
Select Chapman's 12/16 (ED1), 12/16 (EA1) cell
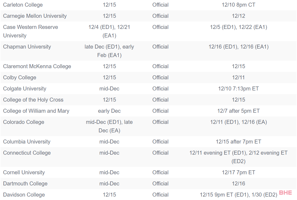pos(238,47)
